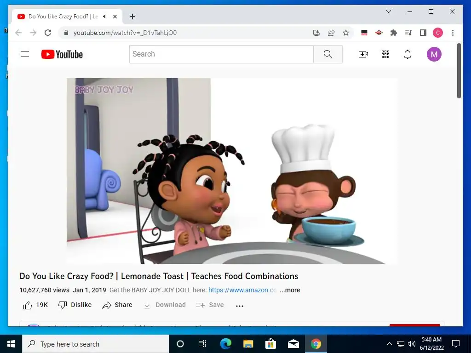471x353 pixels.
Task: Close the YouTube tab
Action: [x=115, y=17]
